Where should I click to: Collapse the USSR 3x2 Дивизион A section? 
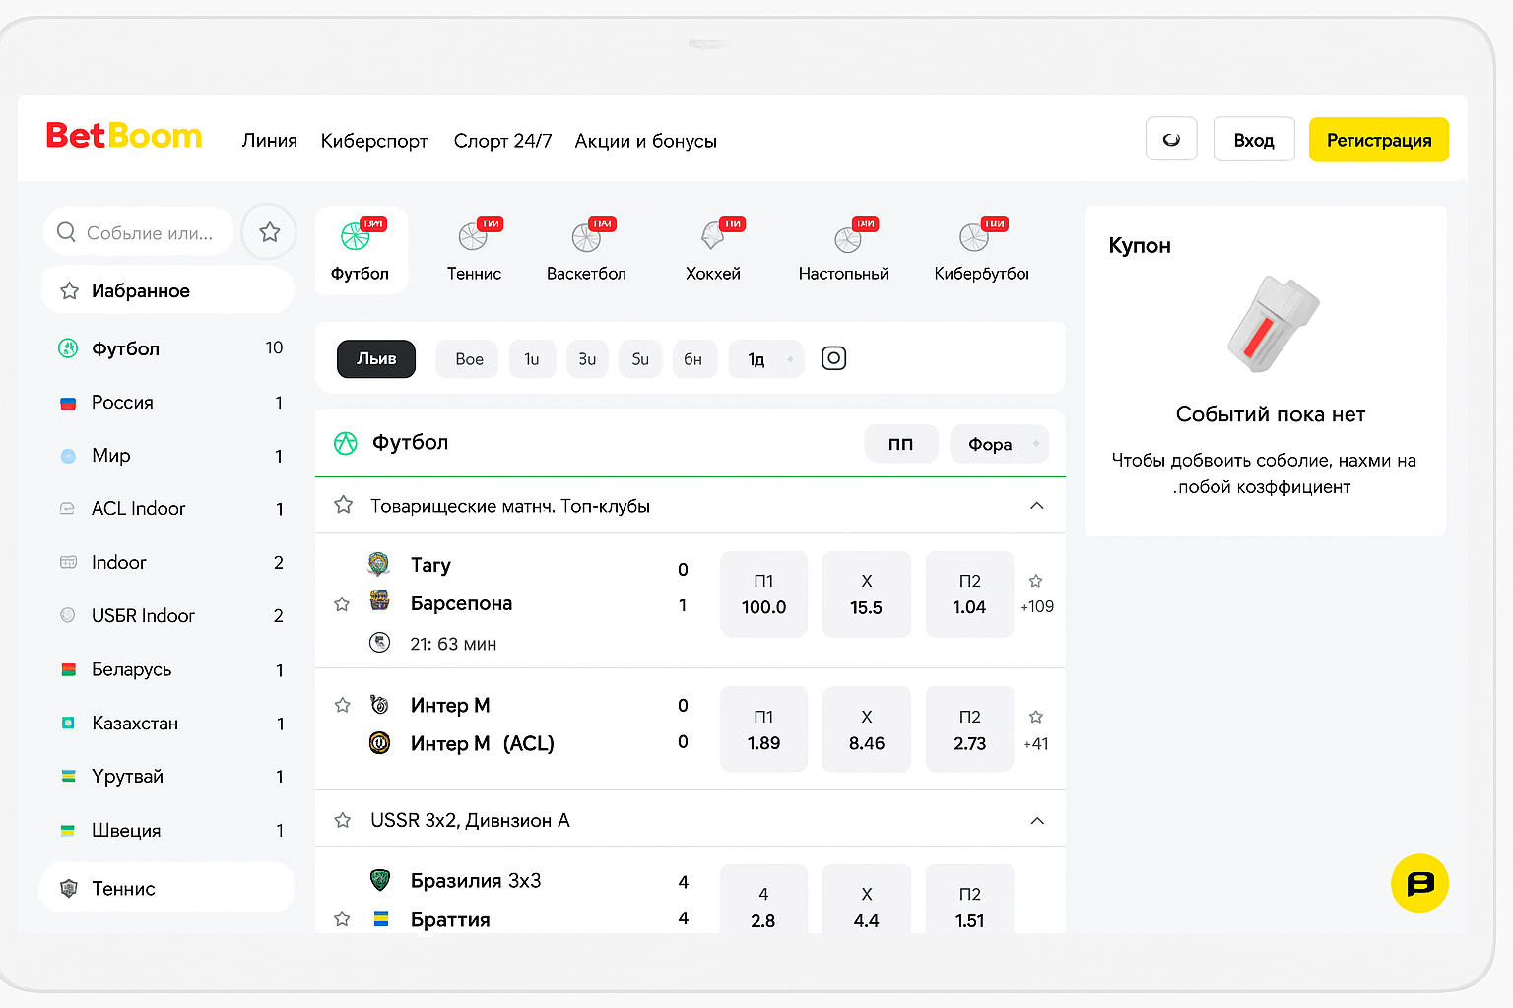click(1036, 821)
